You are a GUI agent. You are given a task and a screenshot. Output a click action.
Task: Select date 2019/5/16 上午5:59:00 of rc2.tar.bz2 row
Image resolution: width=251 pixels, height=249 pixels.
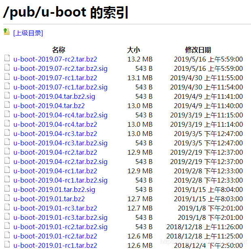208,59
